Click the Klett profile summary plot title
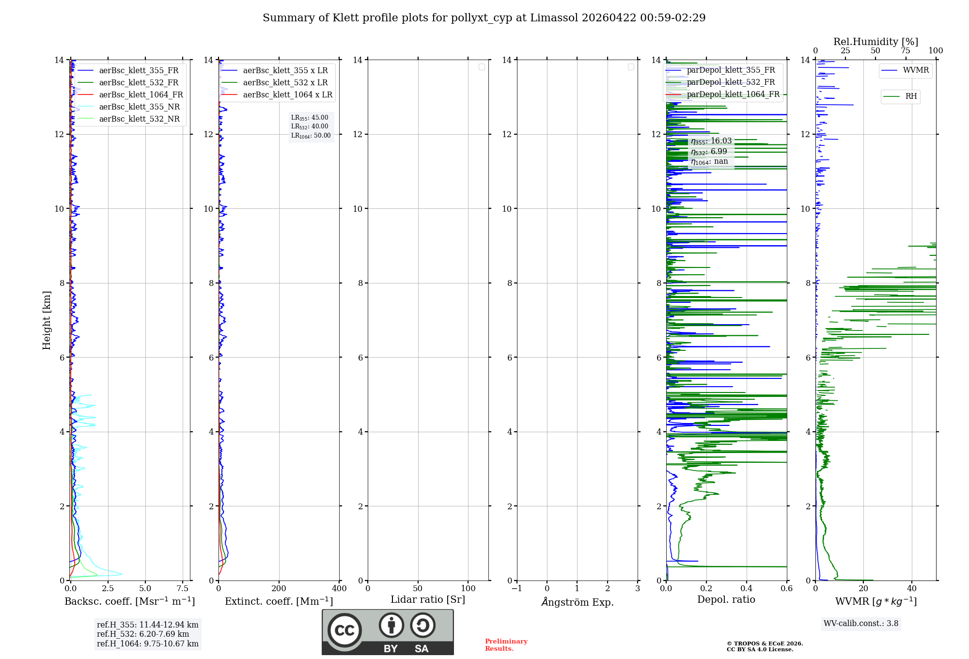Image resolution: width=969 pixels, height=659 pixels. 484,18
